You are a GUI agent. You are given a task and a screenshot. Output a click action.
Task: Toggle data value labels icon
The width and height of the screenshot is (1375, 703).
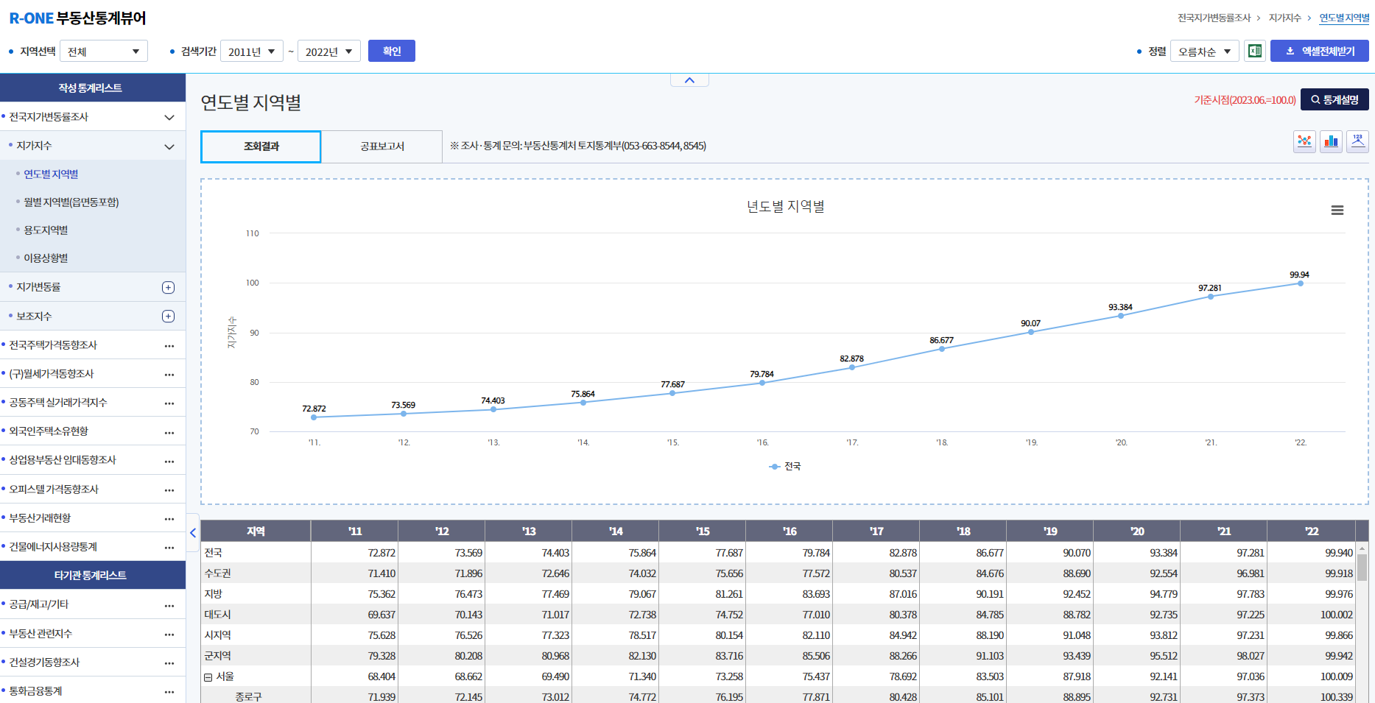point(1357,141)
